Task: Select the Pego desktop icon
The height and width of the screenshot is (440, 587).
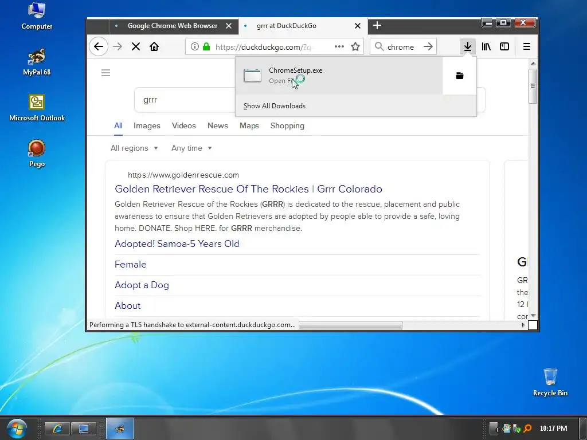Action: [37, 154]
